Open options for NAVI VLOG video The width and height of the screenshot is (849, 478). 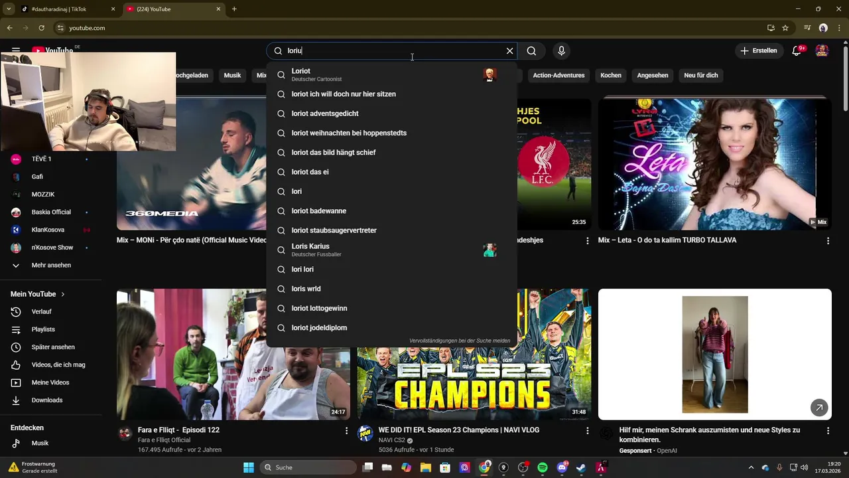click(x=587, y=431)
